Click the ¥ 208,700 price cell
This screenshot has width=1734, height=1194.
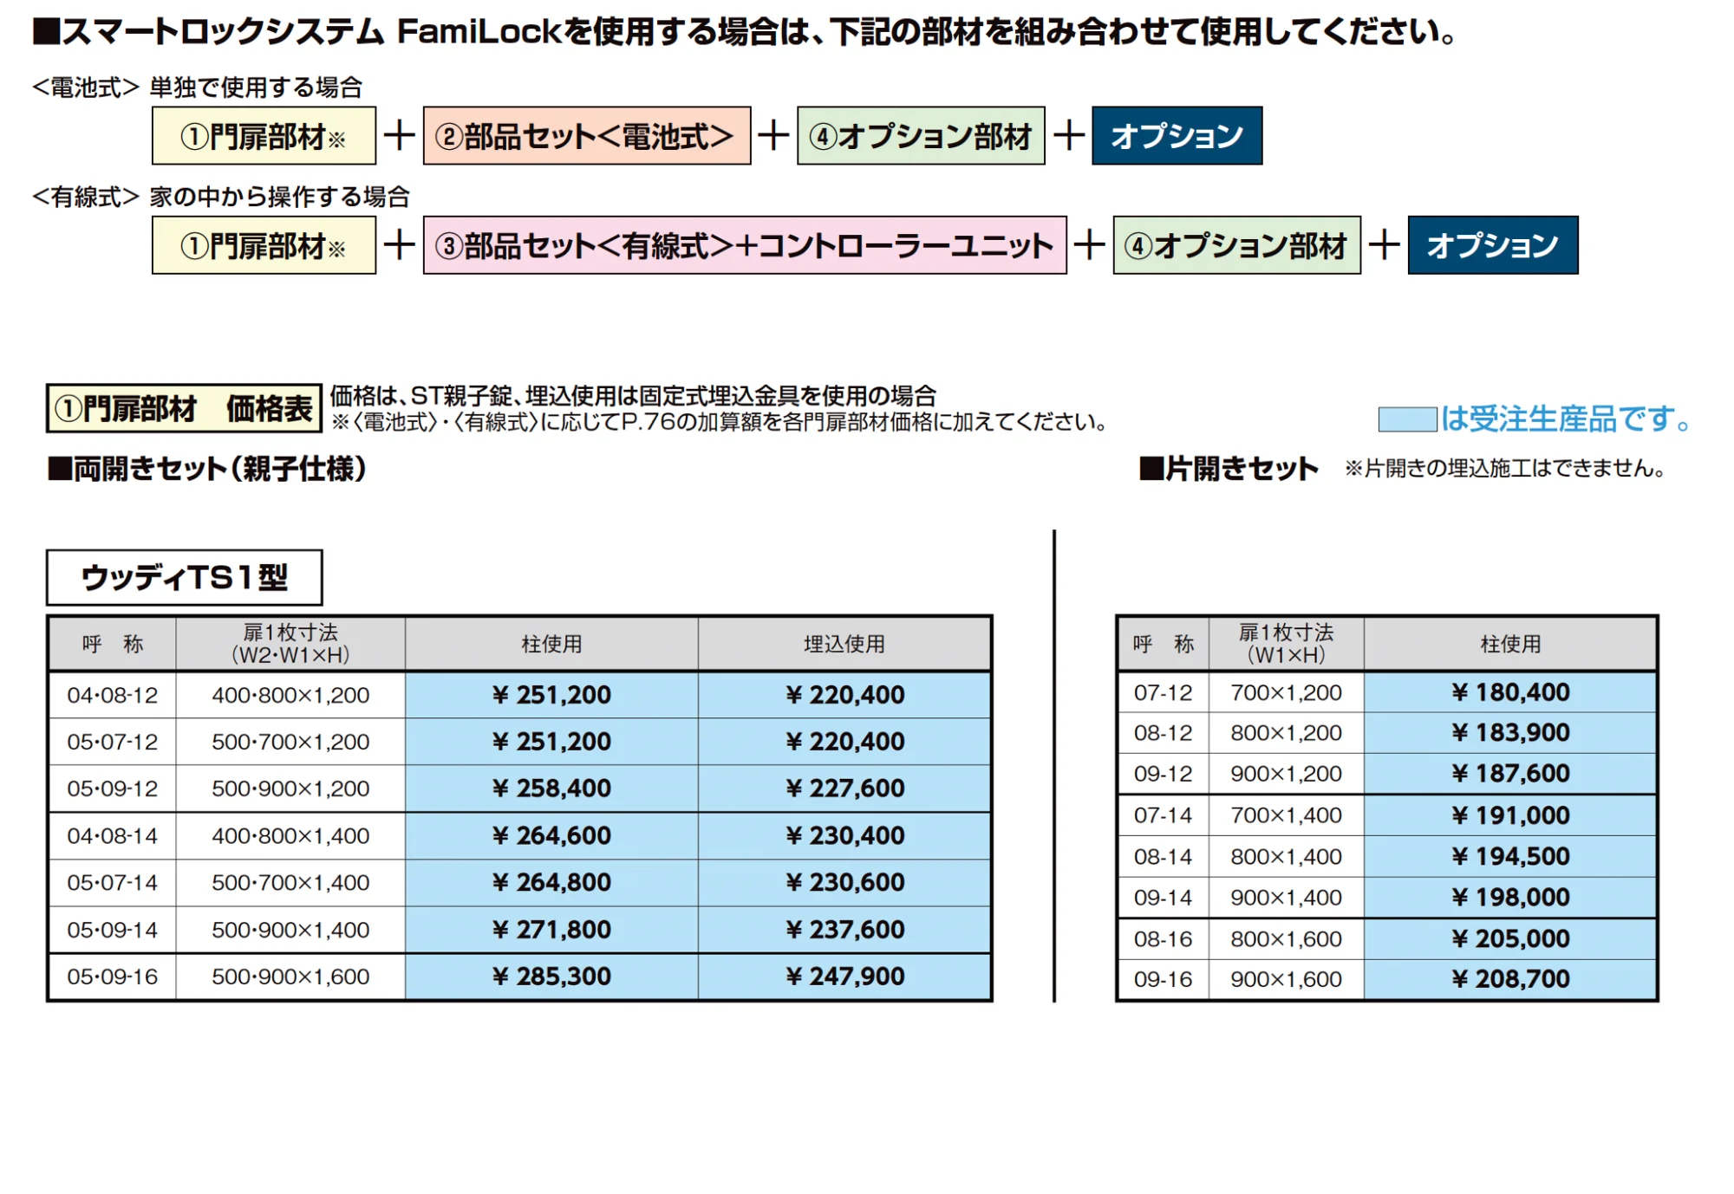pos(1510,979)
